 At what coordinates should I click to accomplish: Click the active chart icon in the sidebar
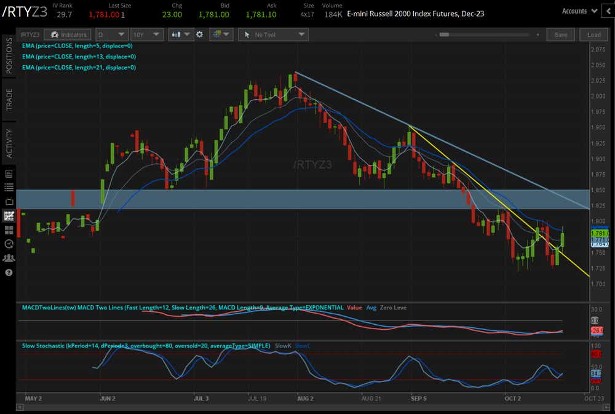8,216
